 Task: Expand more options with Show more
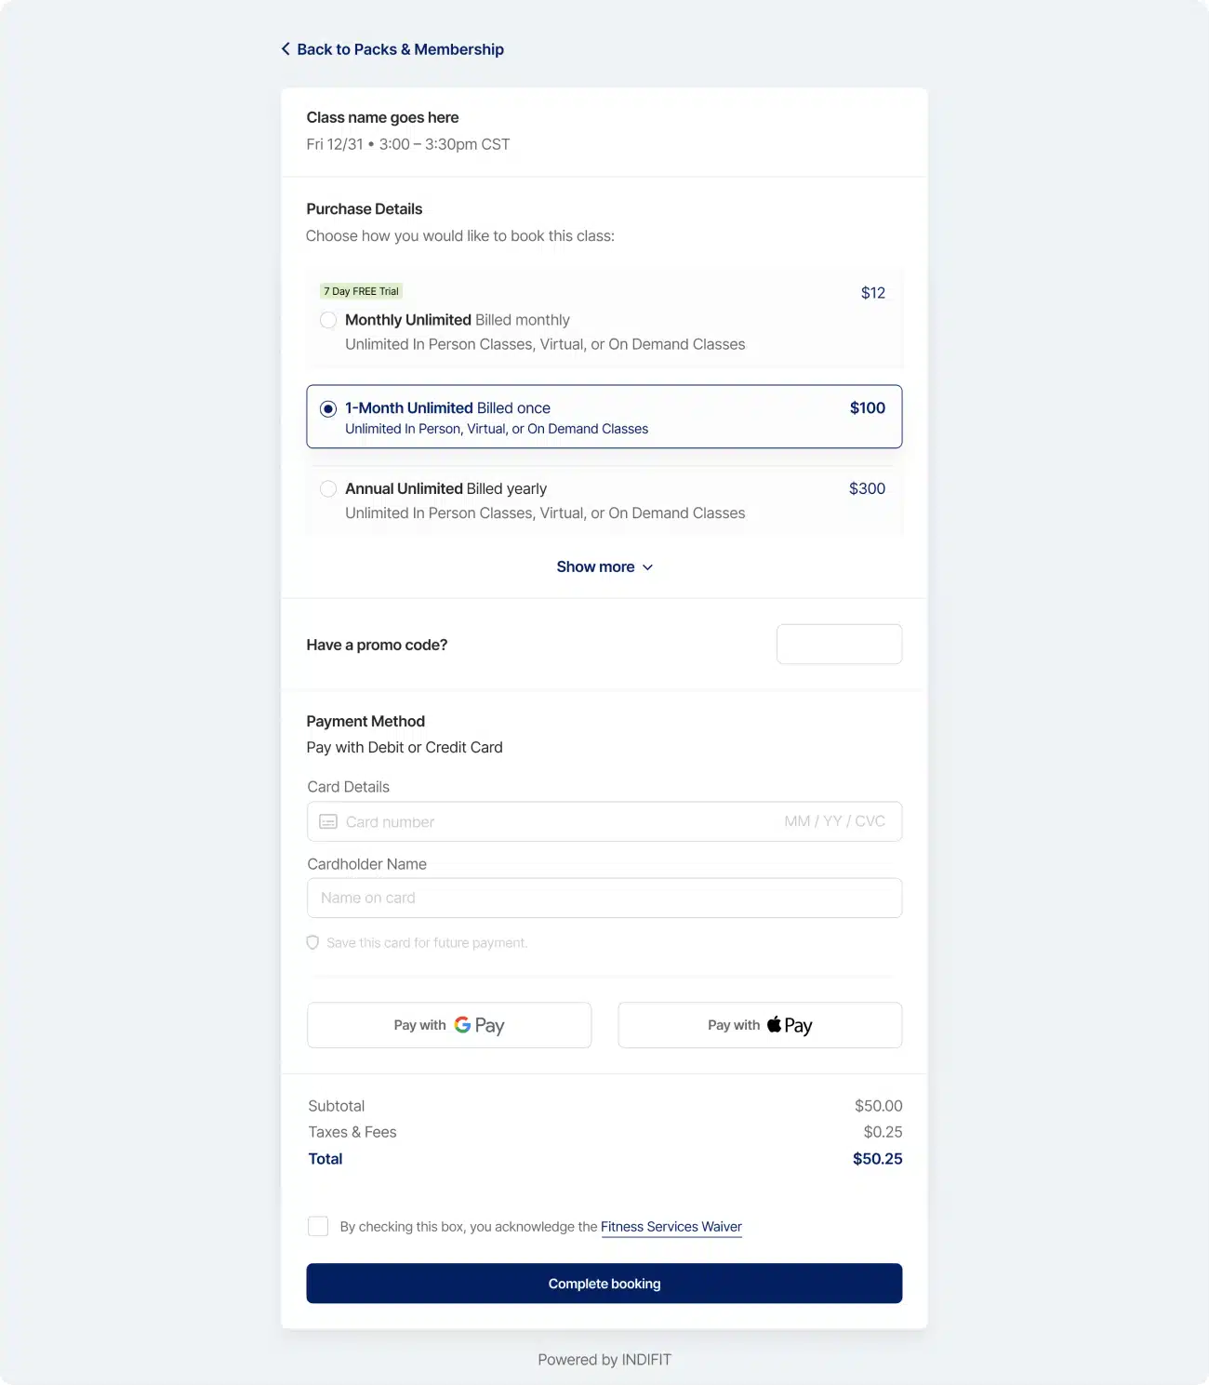(595, 566)
